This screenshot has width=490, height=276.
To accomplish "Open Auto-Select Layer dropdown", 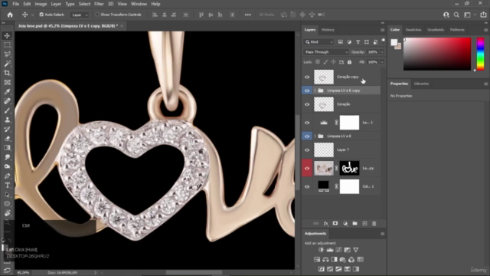I will pos(80,15).
